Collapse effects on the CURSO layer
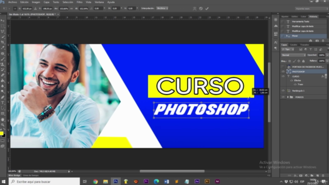The width and height of the screenshot is (329, 185). [326, 77]
